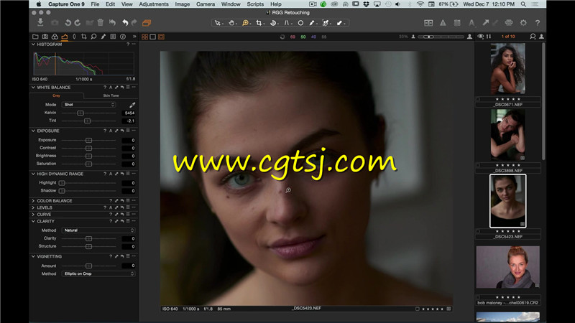
Task: Toggle the orange proof margin viewer mode
Action: click(161, 37)
